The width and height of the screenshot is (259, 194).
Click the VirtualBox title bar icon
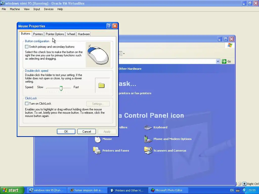click(x=2, y=3)
